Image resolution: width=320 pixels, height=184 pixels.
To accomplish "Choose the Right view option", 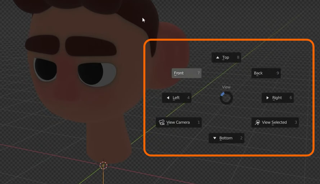I will 277,98.
